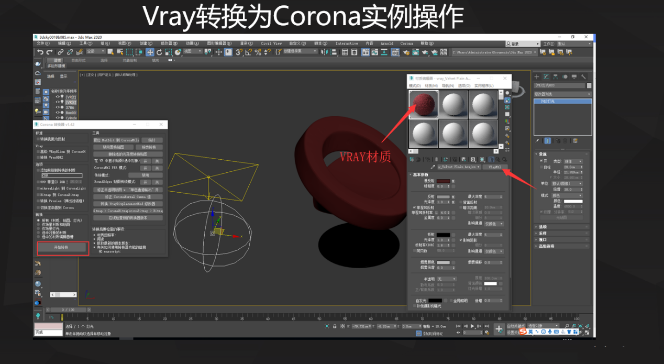Open the Hierarchy tab in command panel
Viewport: 664px width, 364px height.
pyautogui.click(x=556, y=76)
